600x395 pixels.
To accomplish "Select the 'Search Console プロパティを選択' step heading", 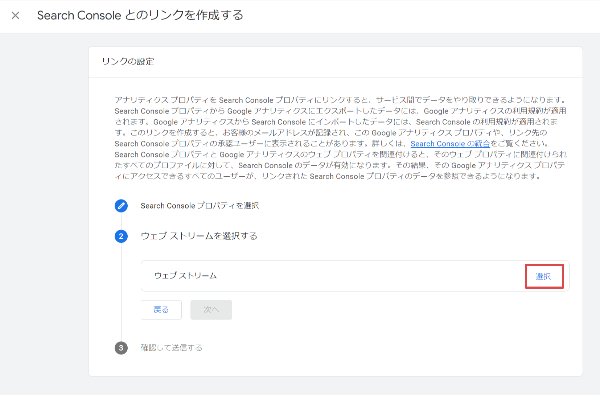I will 200,206.
